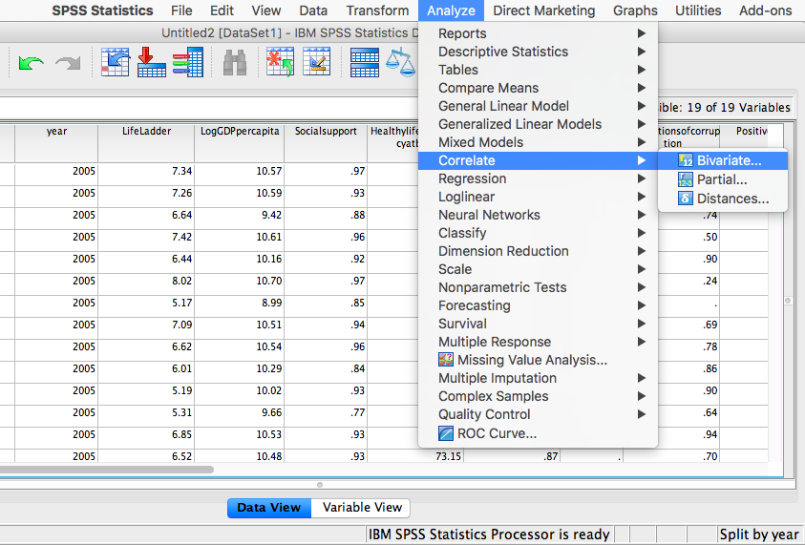Screen dimensions: 805x545
Task: Open the Graphs menu
Action: (x=635, y=10)
